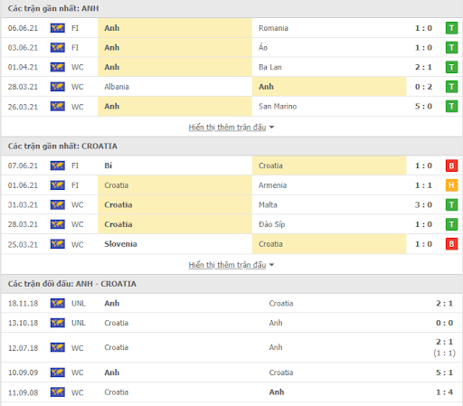Expand more matches under the ANH section

227,127
